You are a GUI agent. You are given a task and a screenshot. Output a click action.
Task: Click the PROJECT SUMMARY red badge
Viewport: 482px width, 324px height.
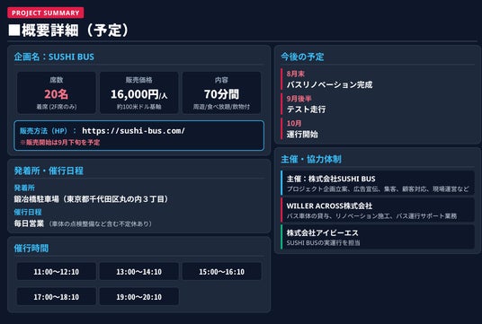(46, 13)
